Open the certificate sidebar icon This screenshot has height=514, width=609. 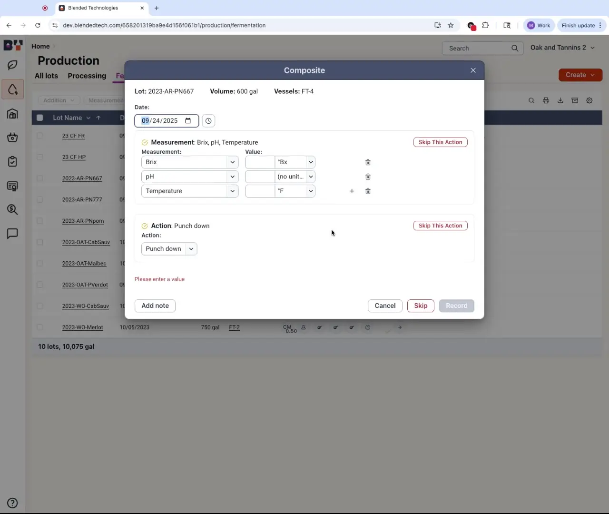(12, 186)
